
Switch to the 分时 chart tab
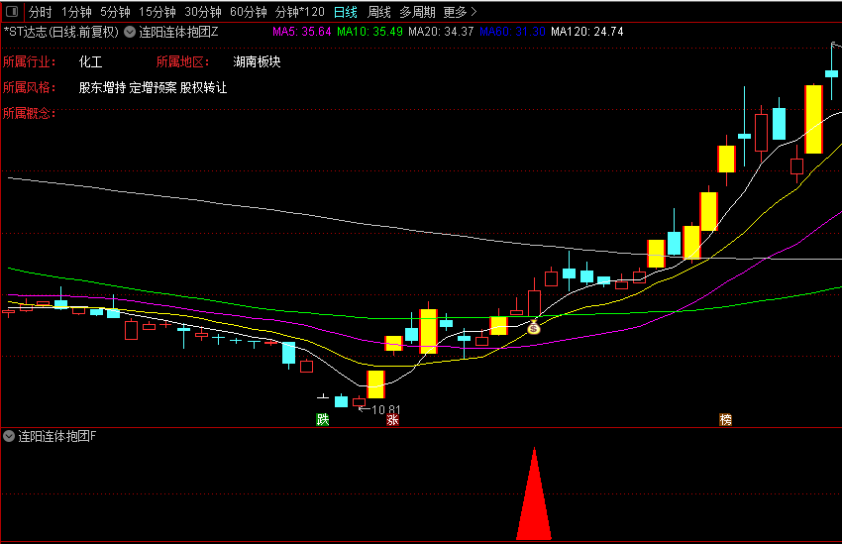click(x=41, y=12)
